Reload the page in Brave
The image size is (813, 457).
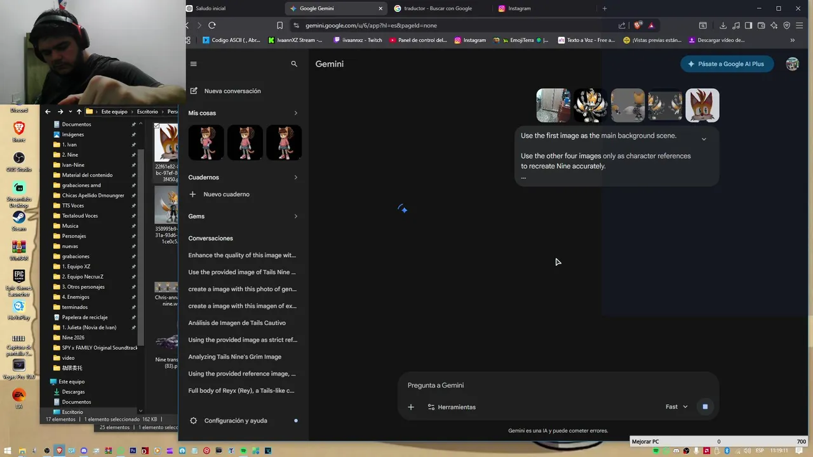(212, 25)
